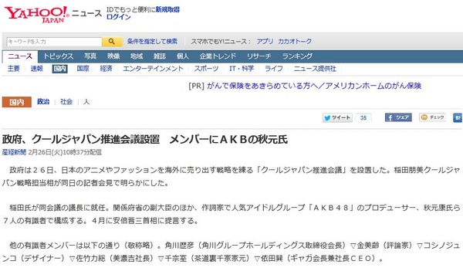The width and height of the screenshot is (463, 278).
Task: Select 国際 category
Action: click(x=83, y=69)
